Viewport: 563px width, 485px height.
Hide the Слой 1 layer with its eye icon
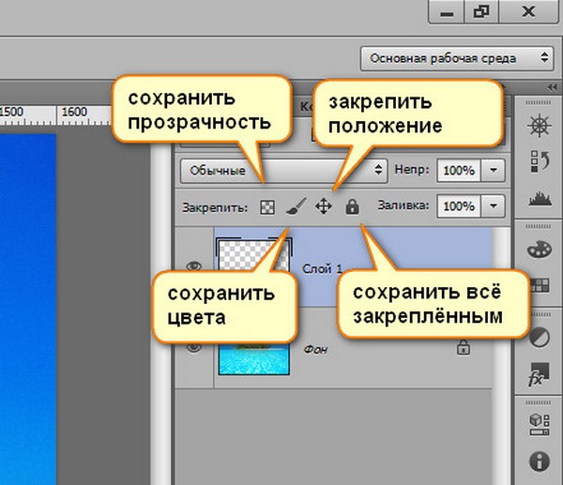[x=194, y=265]
